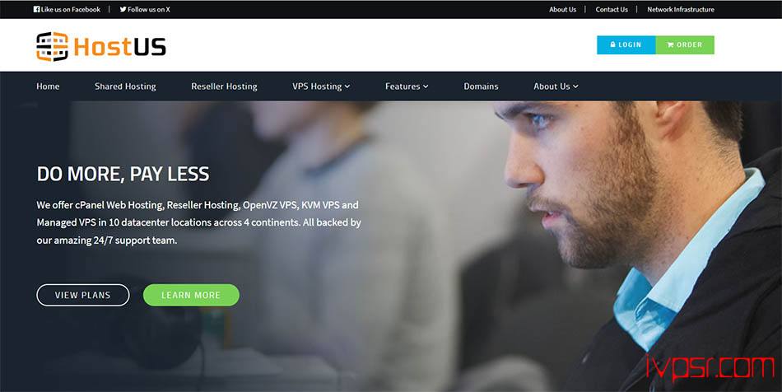Screen dimensions: 782x392
Task: Click the HostUS logo text
Action: point(119,48)
